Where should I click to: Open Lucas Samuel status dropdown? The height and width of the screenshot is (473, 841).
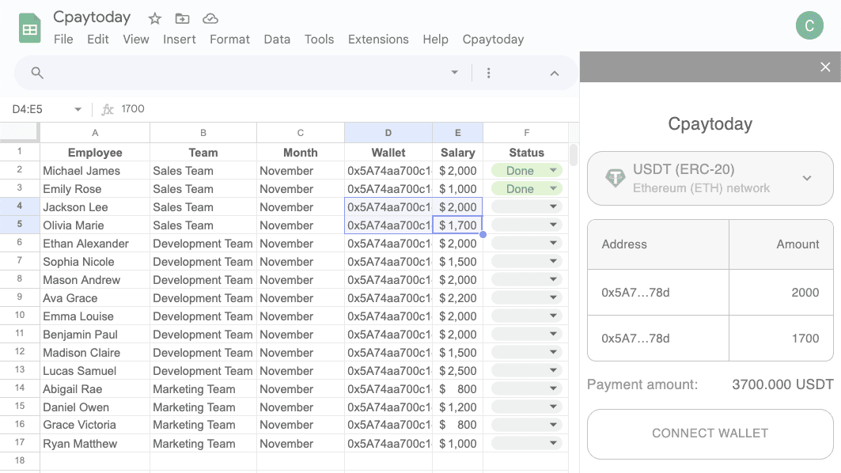(x=526, y=371)
